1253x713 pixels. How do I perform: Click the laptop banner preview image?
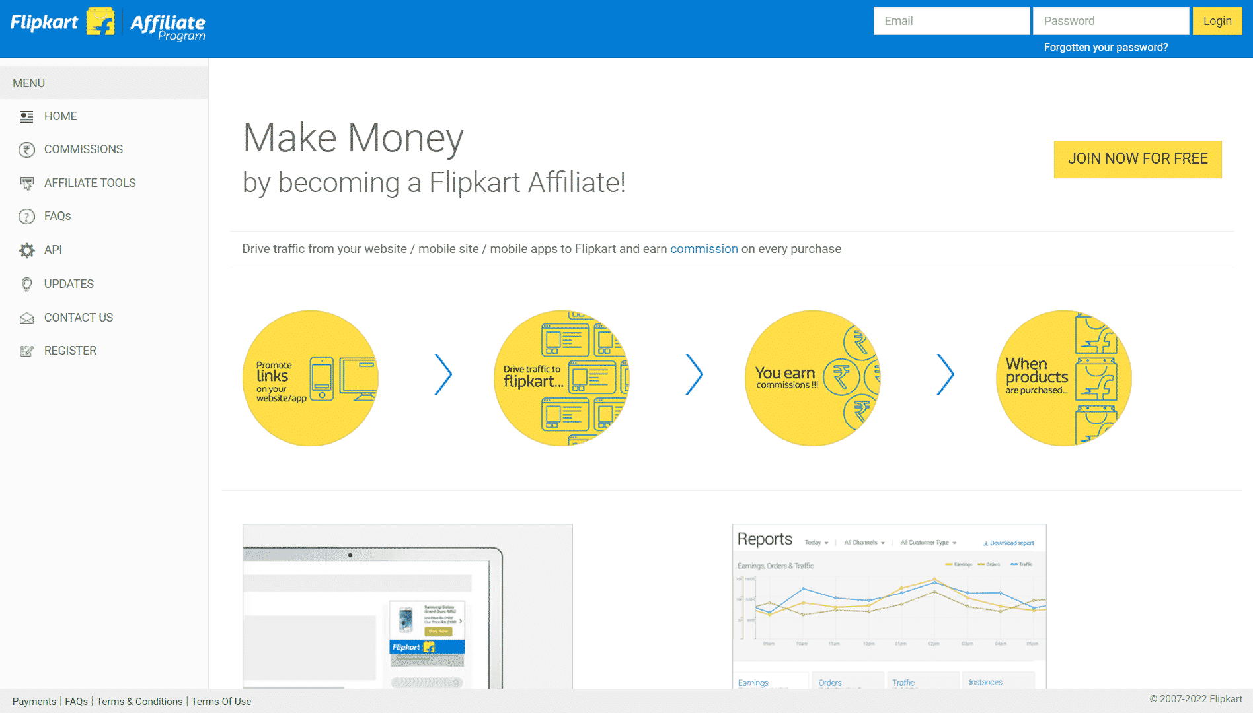[x=407, y=606]
